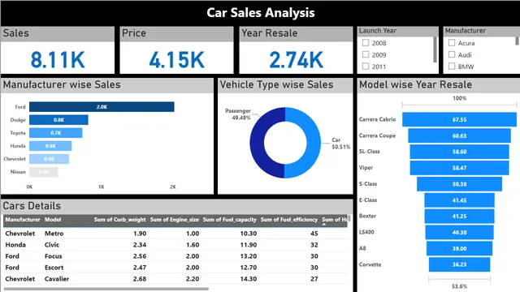This screenshot has width=520, height=292.
Task: Sort by Model column header
Action: coord(53,220)
